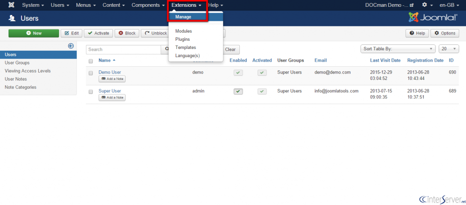The image size is (466, 205).
Task: Open the list limit 20 dropdown
Action: (449, 49)
